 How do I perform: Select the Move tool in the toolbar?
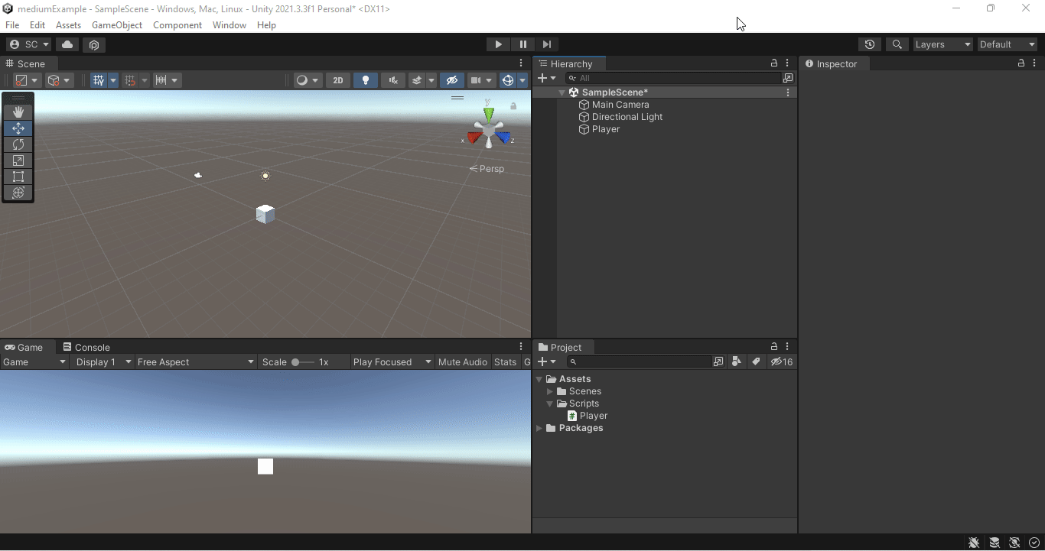pos(18,128)
